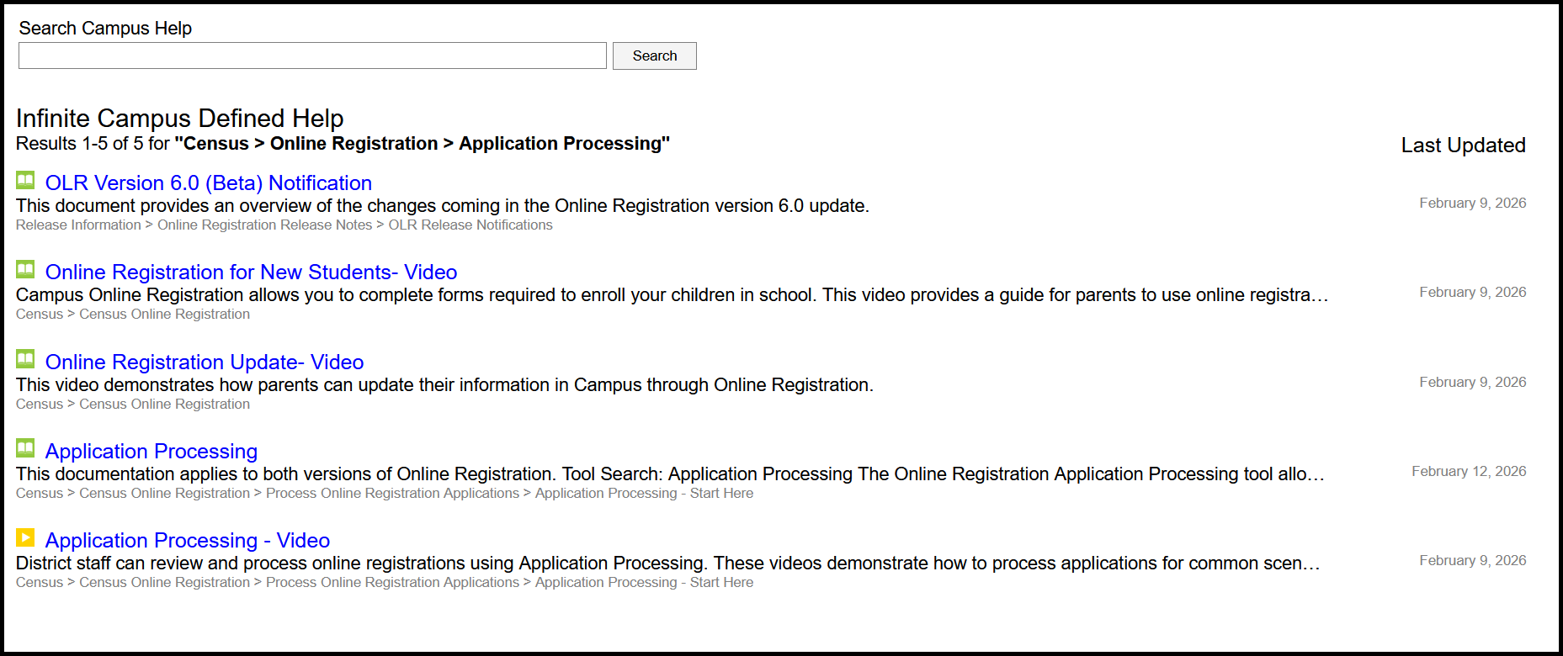Click the OLR Release Notifications breadcrumb path
The width and height of the screenshot is (1563, 656).
pyautogui.click(x=284, y=225)
